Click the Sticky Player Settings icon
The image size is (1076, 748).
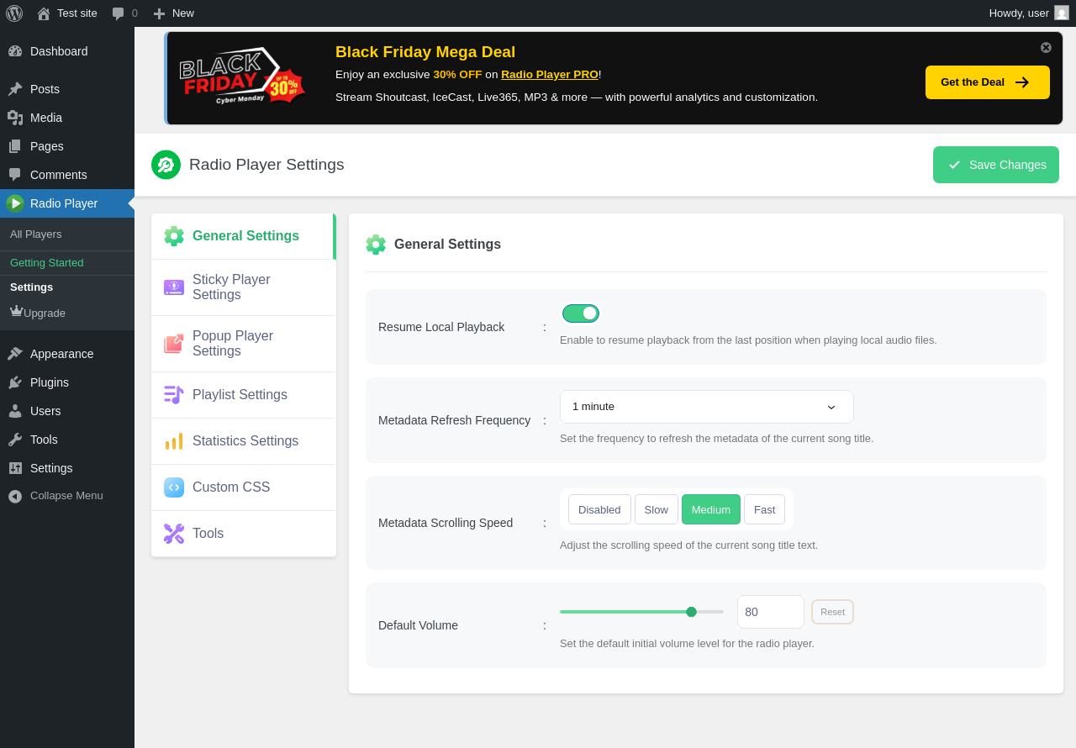click(x=174, y=287)
